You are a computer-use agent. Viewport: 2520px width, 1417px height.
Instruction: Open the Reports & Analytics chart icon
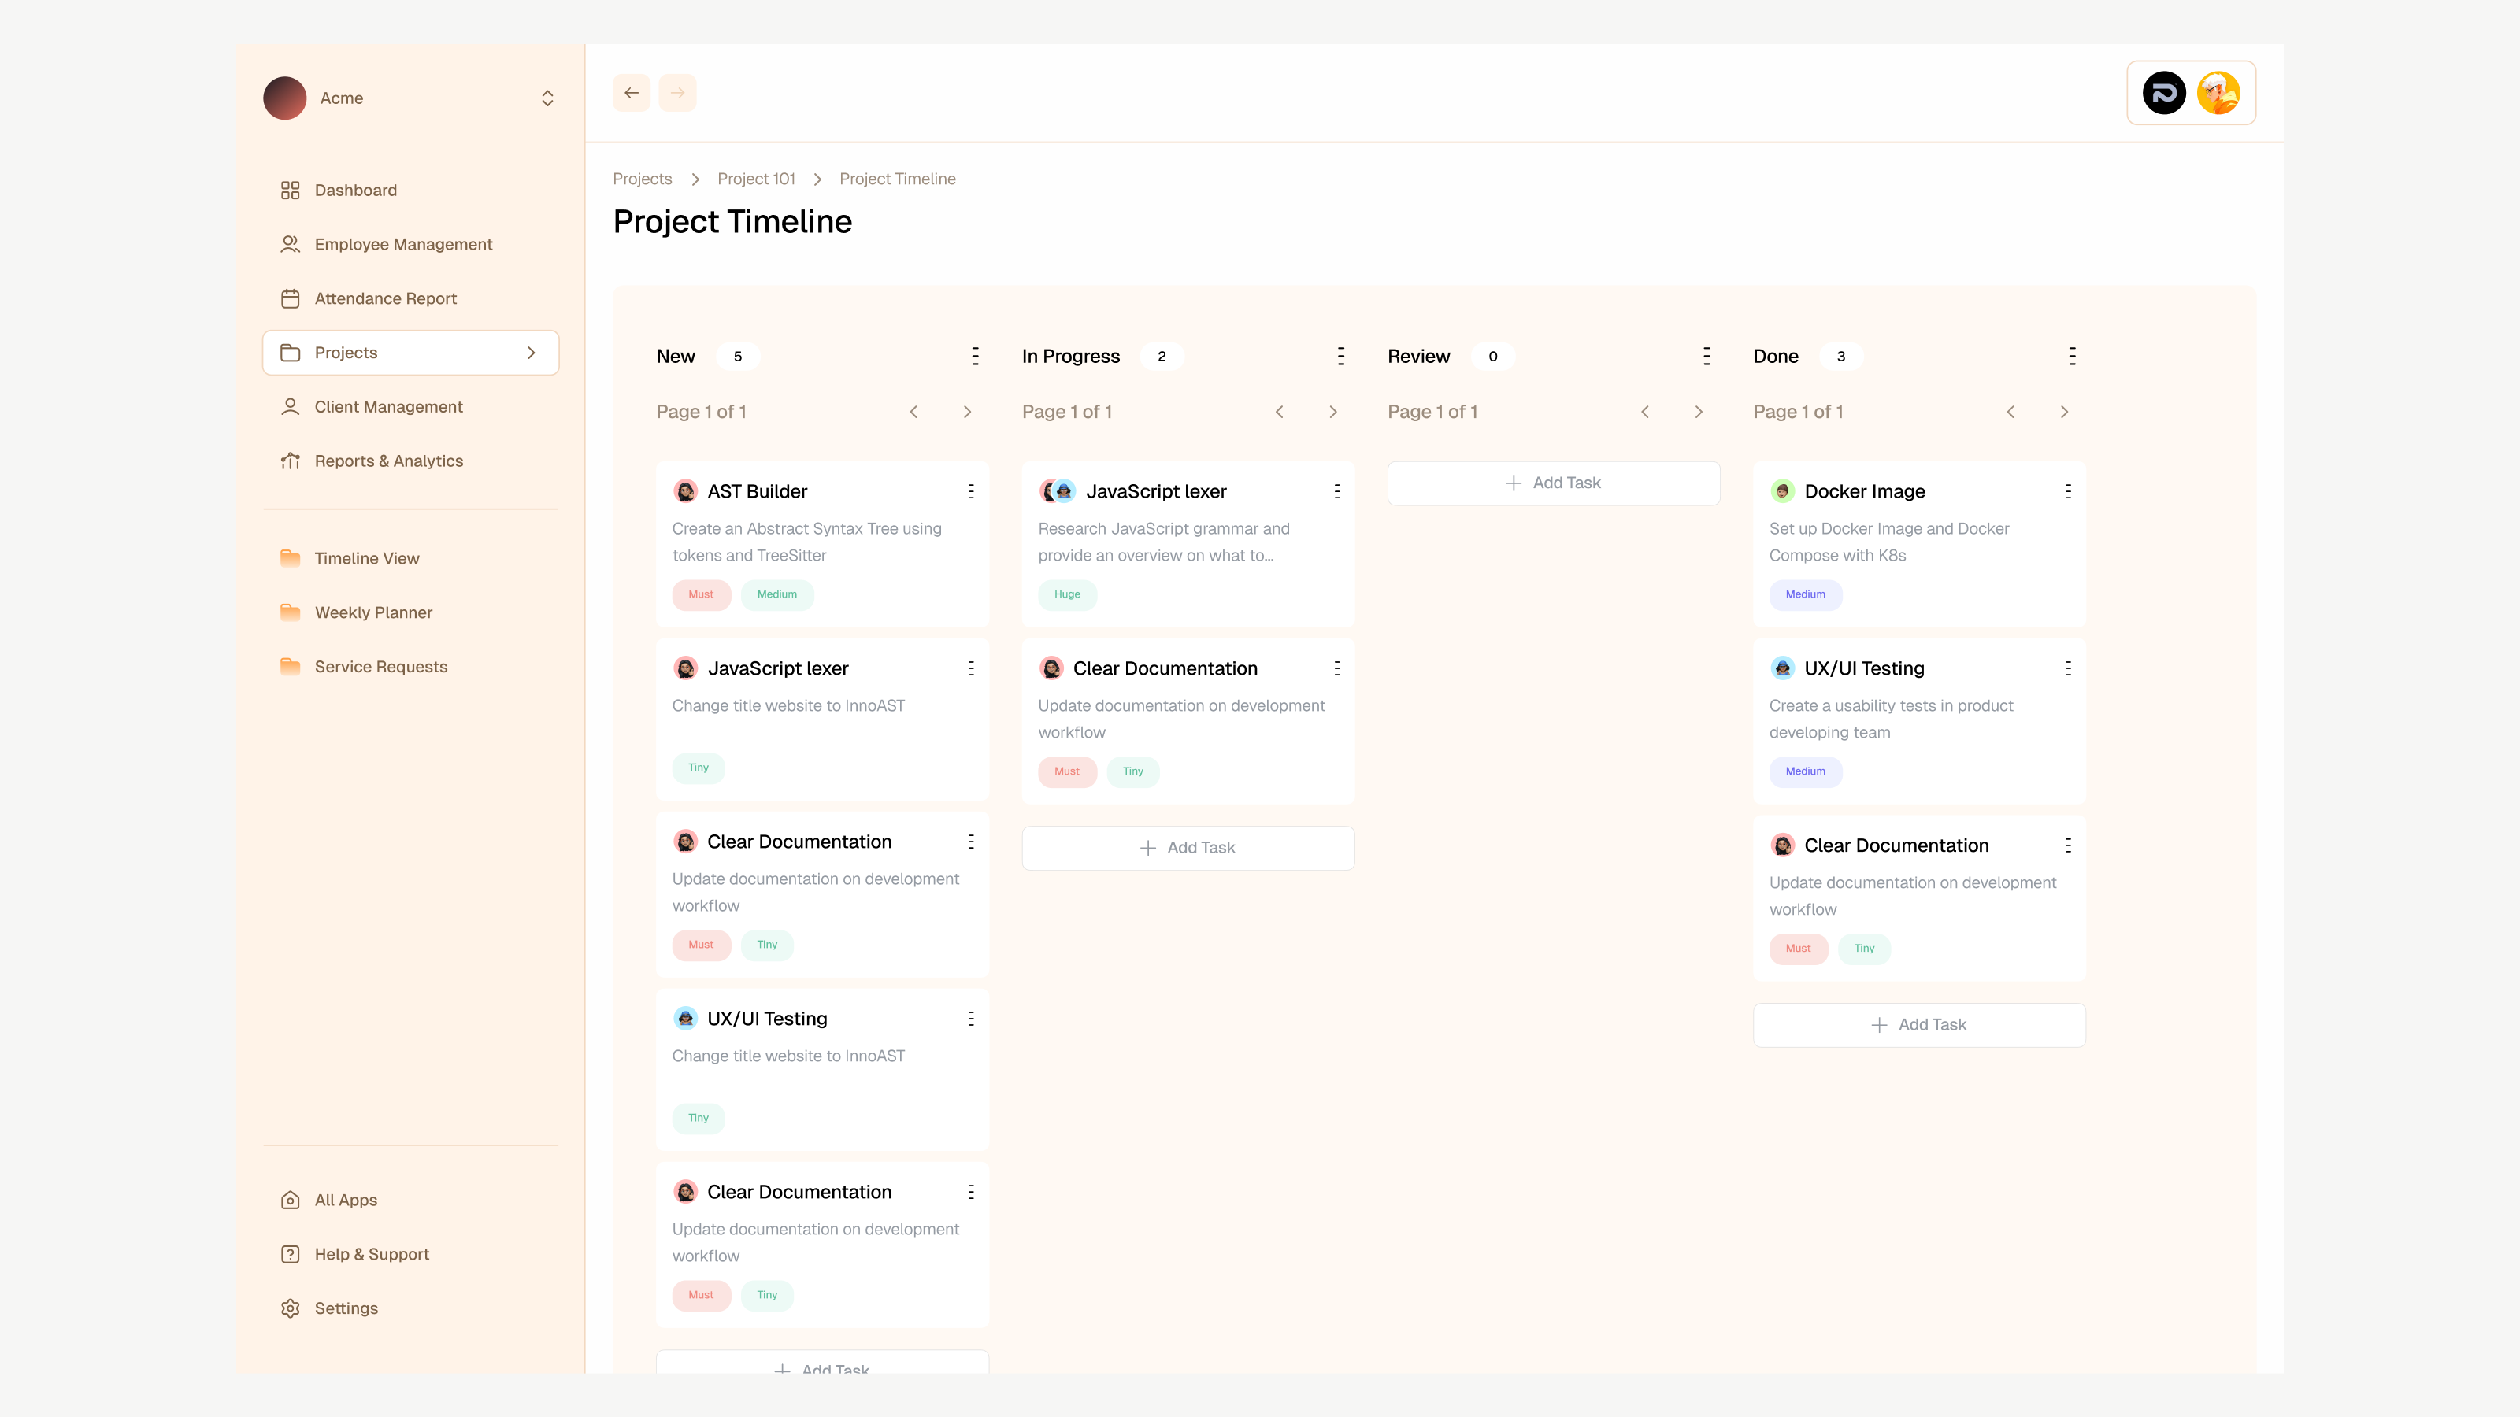pyautogui.click(x=290, y=461)
